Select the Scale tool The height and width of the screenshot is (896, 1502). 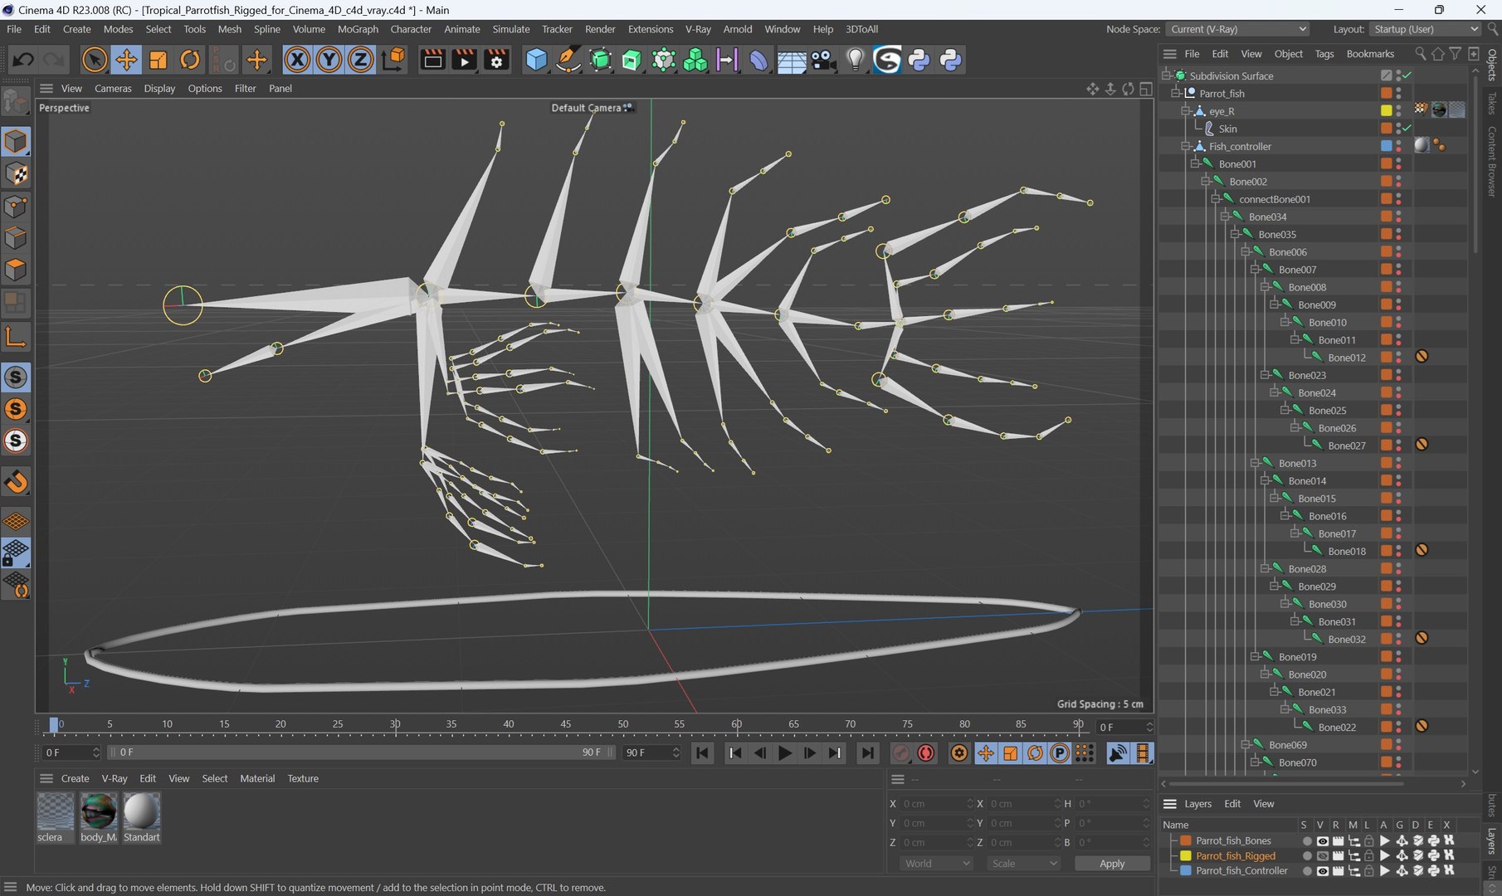point(158,60)
